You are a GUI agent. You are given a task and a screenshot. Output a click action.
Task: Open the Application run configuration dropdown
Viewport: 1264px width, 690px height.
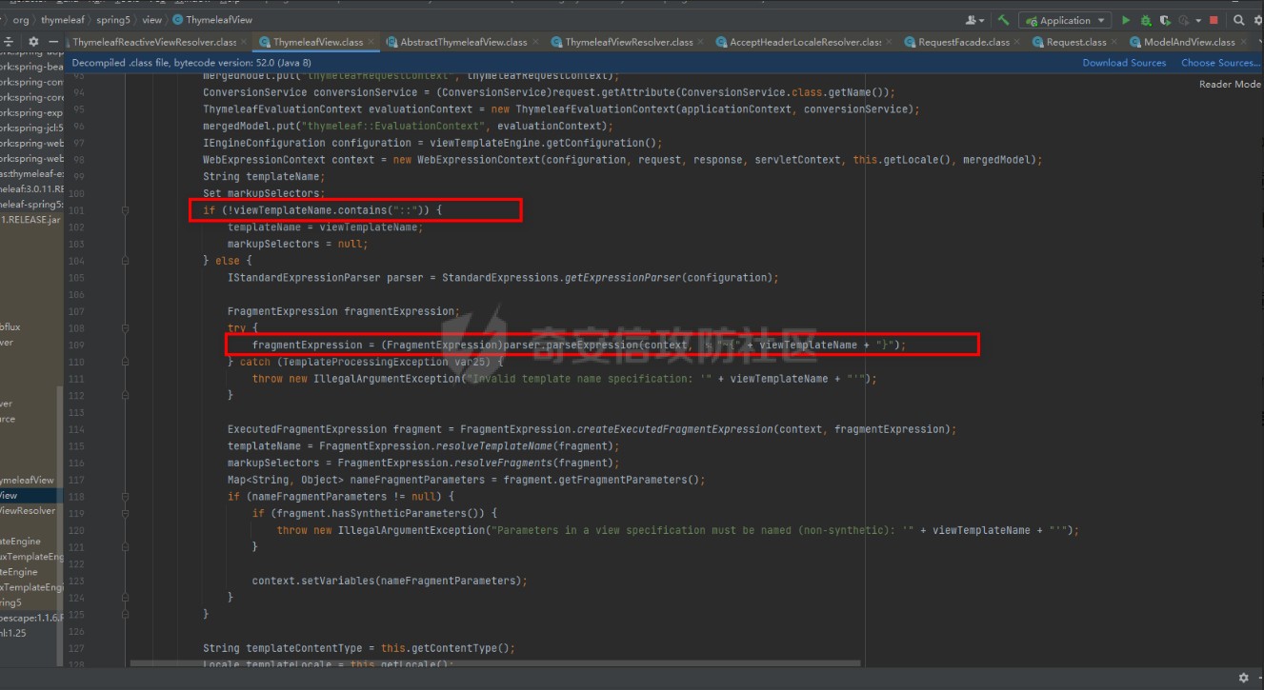1064,20
